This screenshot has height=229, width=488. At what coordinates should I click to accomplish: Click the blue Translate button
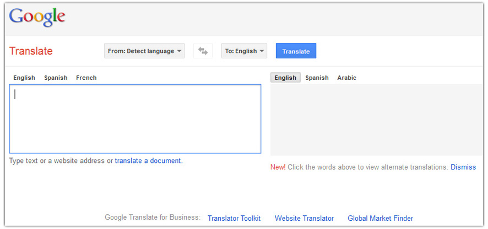[x=296, y=51]
